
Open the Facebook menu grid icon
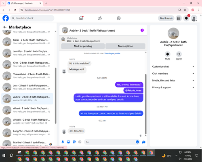click(179, 18)
